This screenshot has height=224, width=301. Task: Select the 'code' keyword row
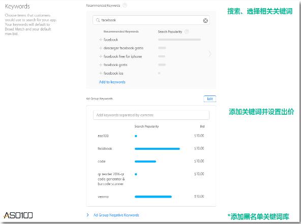click(x=151, y=162)
